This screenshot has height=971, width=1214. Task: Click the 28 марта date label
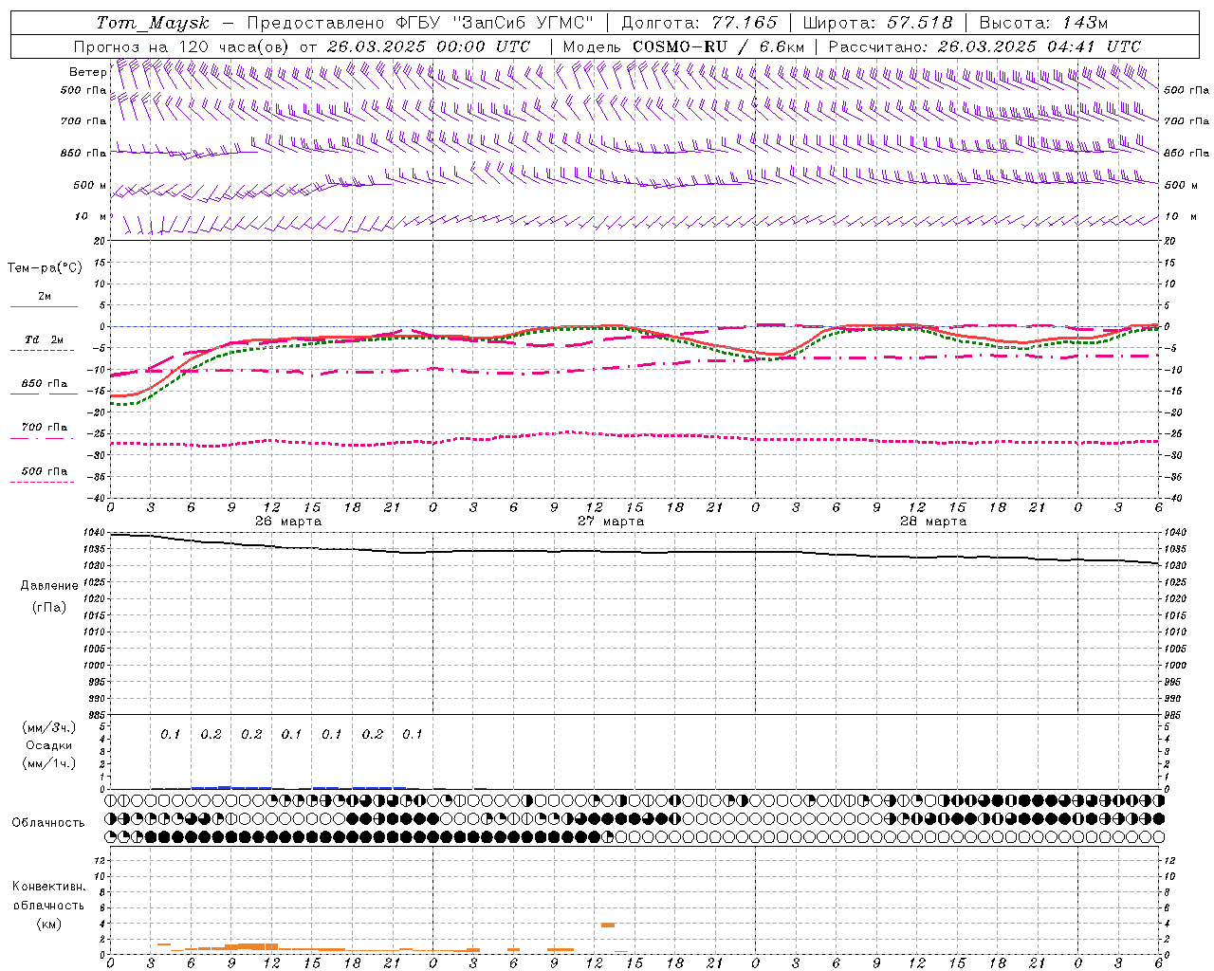click(x=933, y=522)
